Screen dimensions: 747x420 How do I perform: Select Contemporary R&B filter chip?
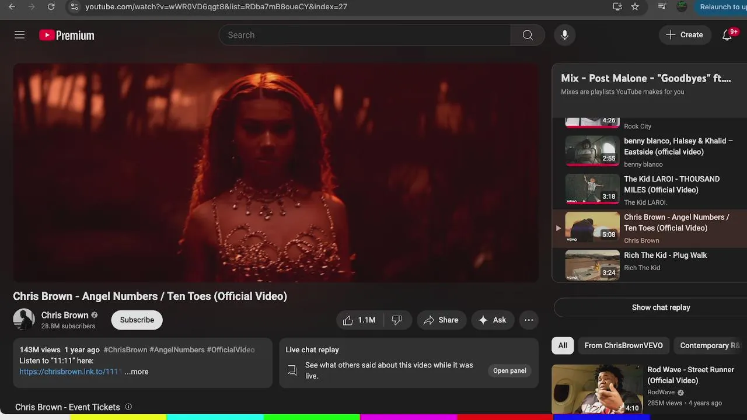(710, 345)
